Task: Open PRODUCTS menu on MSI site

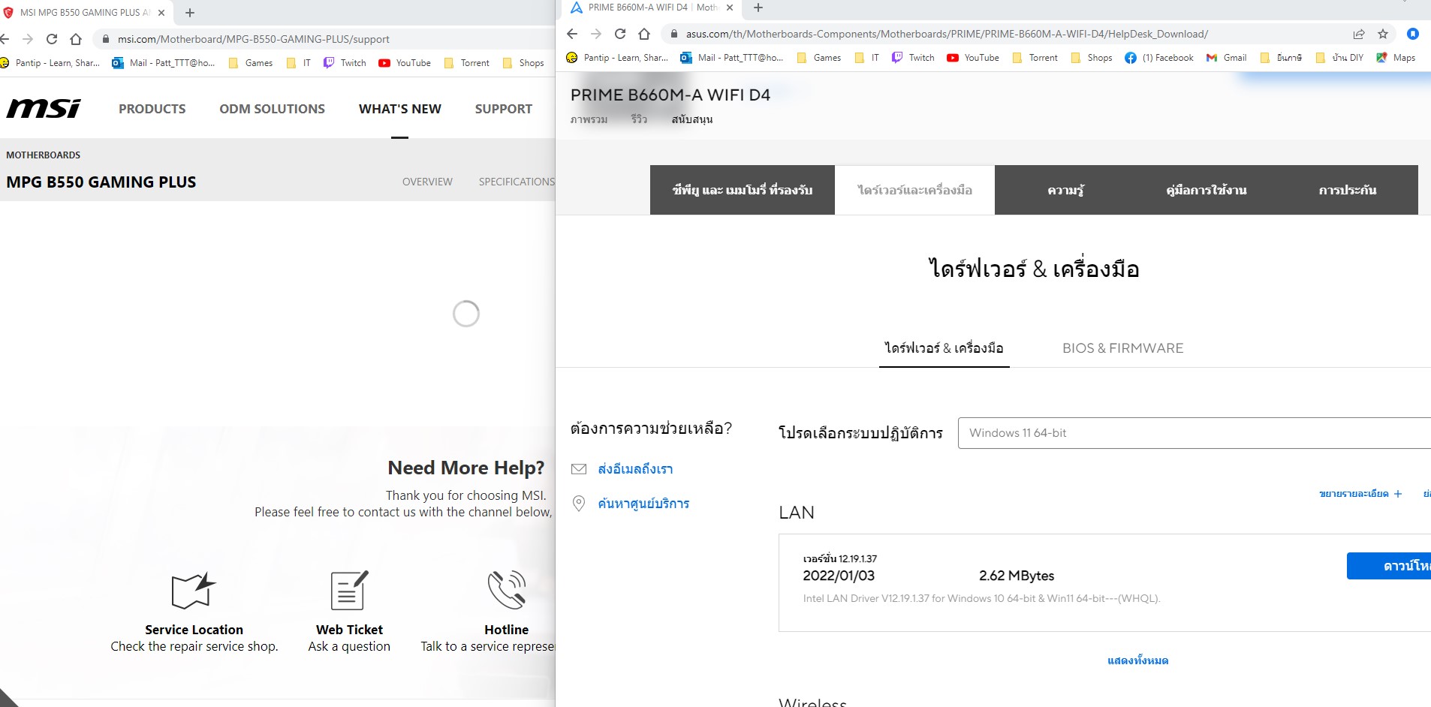Action: pyautogui.click(x=152, y=109)
